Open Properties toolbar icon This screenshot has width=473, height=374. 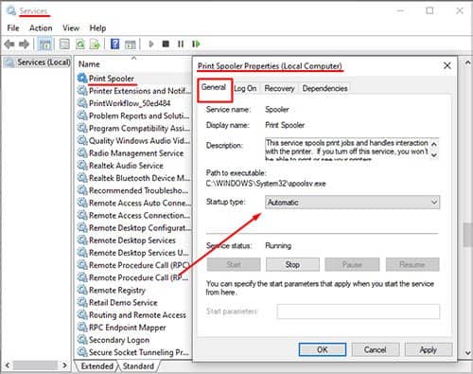click(64, 44)
